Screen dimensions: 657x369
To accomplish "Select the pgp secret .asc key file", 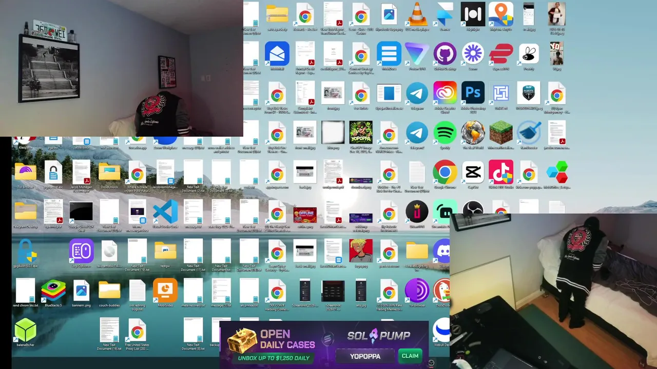I will [53, 172].
